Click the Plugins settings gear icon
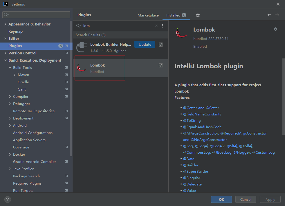Image resolution: width=285 pixels, height=206 pixels. [198, 15]
